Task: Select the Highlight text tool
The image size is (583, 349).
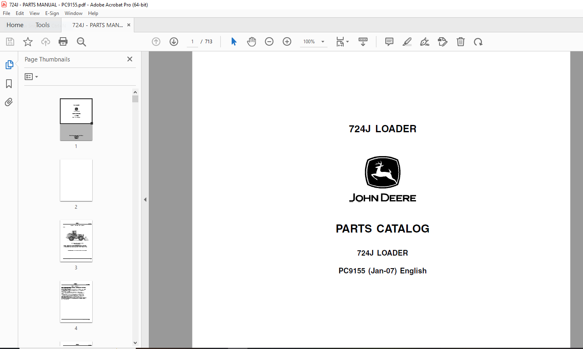Action: 407,42
